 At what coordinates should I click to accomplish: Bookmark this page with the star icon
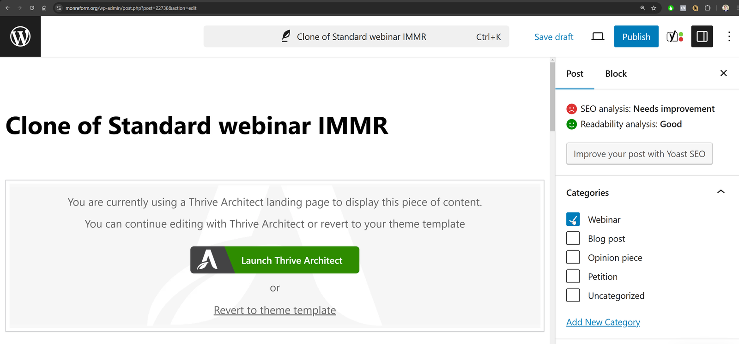pyautogui.click(x=654, y=8)
